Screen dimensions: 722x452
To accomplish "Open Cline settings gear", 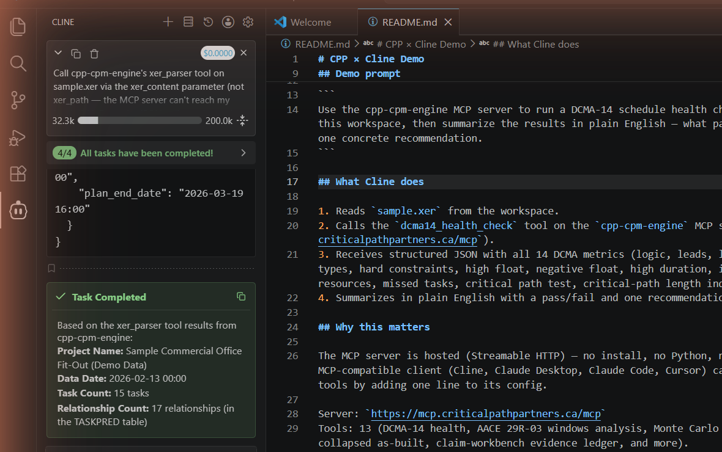I will pyautogui.click(x=248, y=22).
